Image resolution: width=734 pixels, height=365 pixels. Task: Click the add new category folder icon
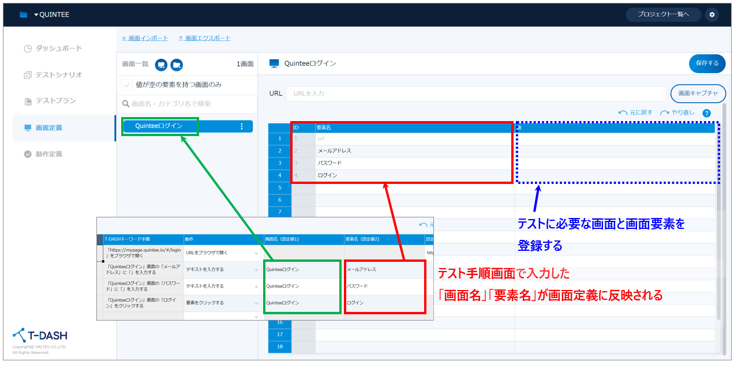point(177,65)
